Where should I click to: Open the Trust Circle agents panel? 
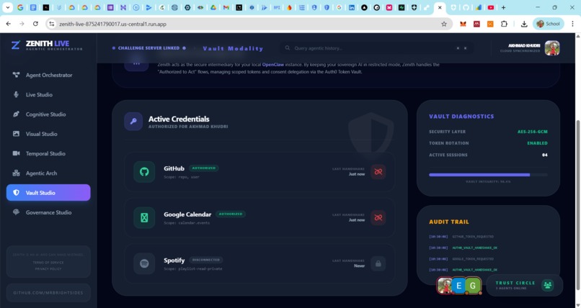pyautogui.click(x=524, y=285)
